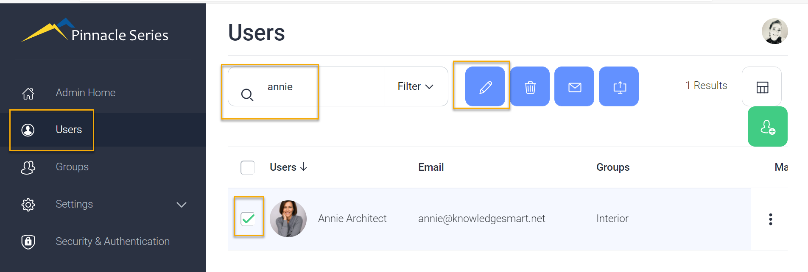Go to Admin Home in sidebar
Image resolution: width=808 pixels, height=272 pixels.
(85, 93)
